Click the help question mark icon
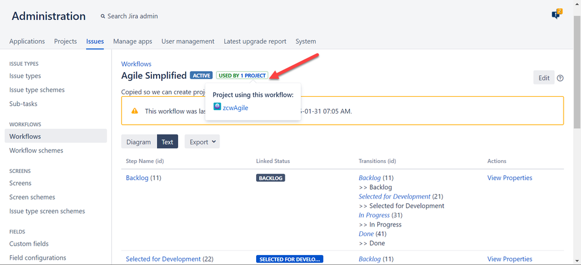581x265 pixels. (x=560, y=78)
